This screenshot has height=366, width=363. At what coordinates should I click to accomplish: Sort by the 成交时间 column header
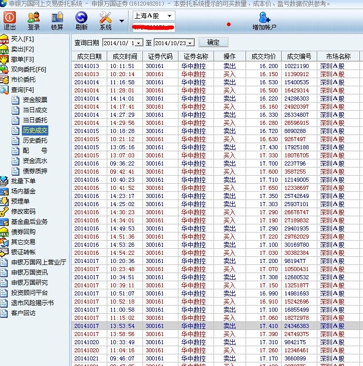click(125, 56)
